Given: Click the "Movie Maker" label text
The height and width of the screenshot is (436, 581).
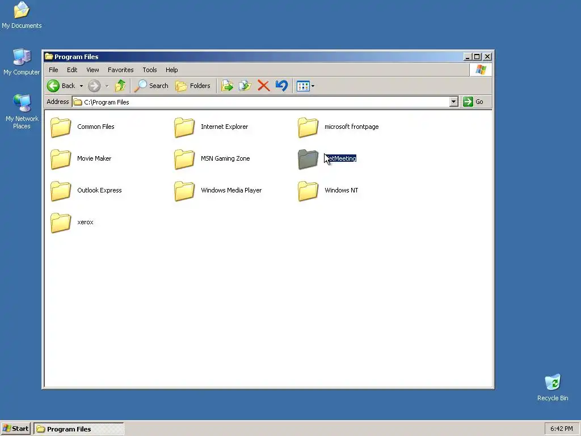Looking at the screenshot, I should [94, 158].
